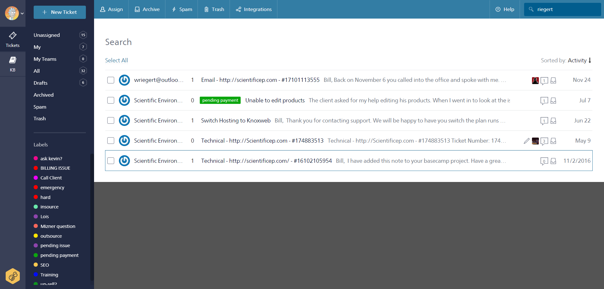
Task: Archive the Switch Hosting to Knoxweb ticket
Action: [x=553, y=121]
